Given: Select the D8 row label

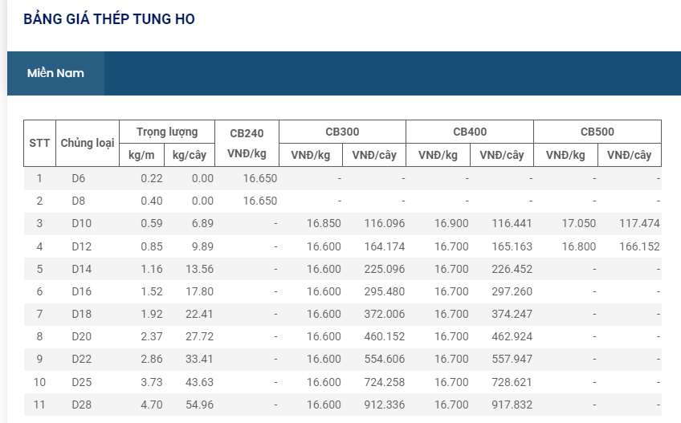Looking at the screenshot, I should click(79, 201).
